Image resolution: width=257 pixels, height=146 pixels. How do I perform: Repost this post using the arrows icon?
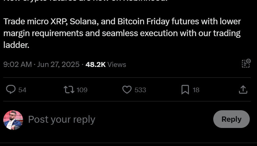(x=69, y=90)
